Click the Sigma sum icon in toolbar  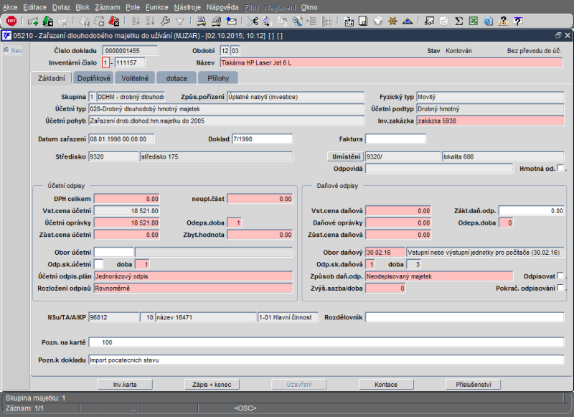pos(459,21)
